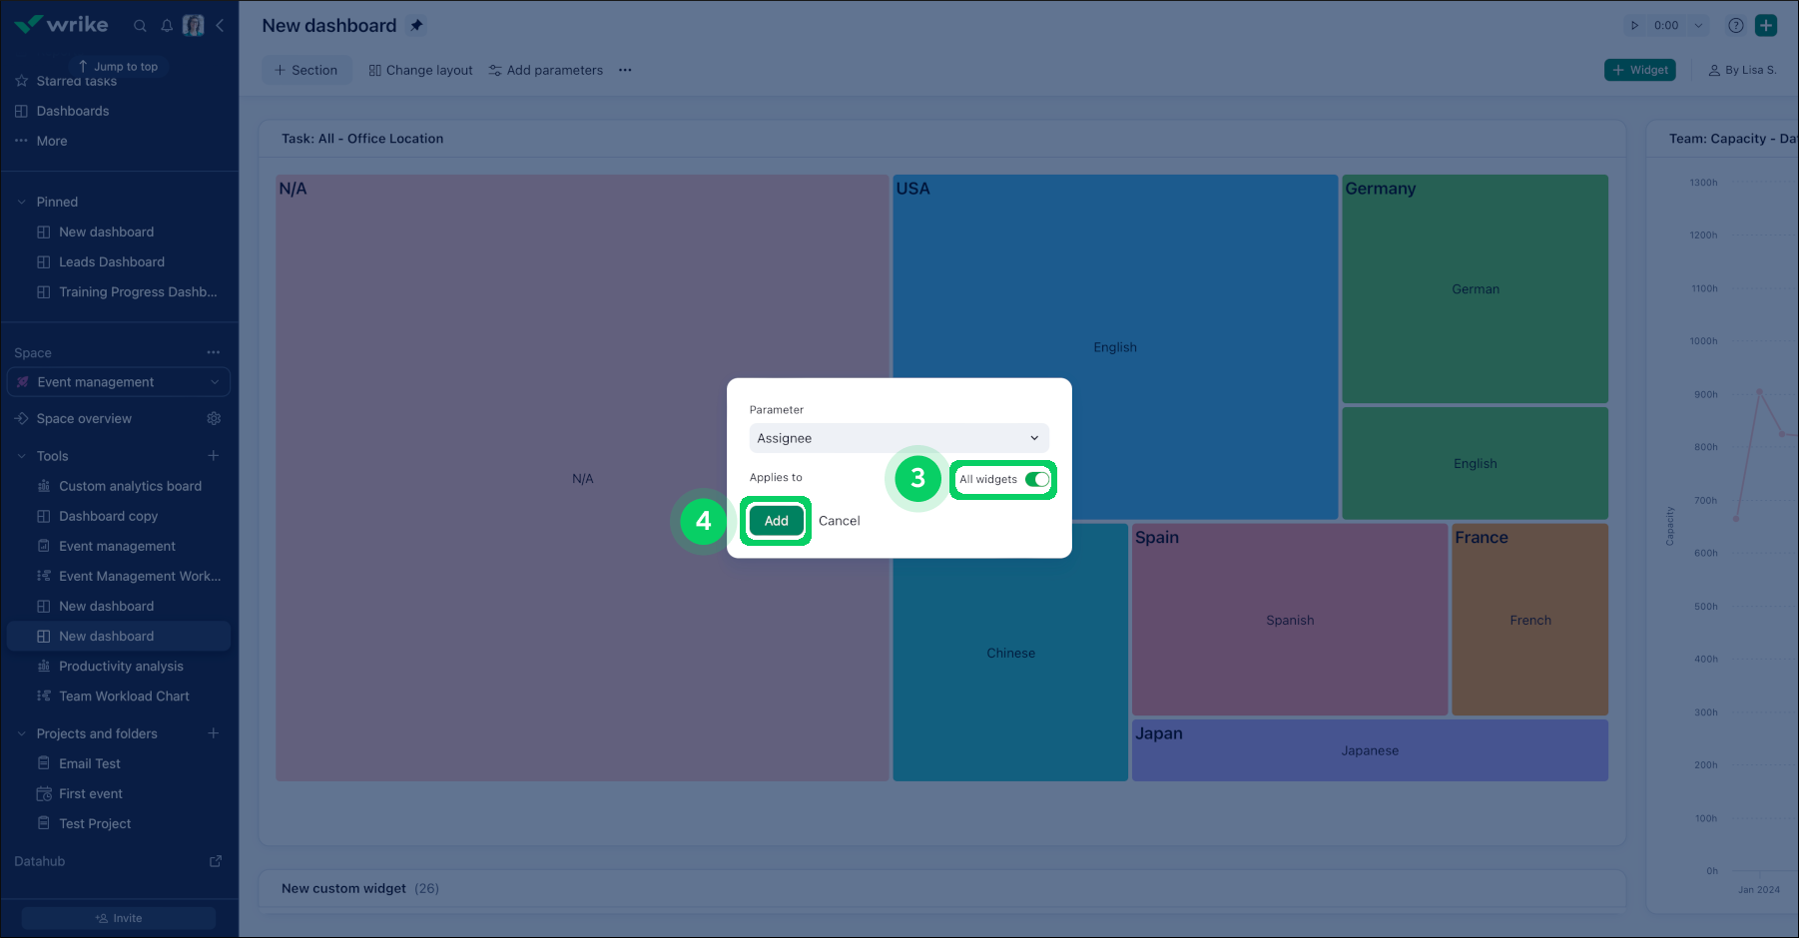This screenshot has height=938, width=1799.
Task: Click the green plus create button
Action: [x=1766, y=26]
